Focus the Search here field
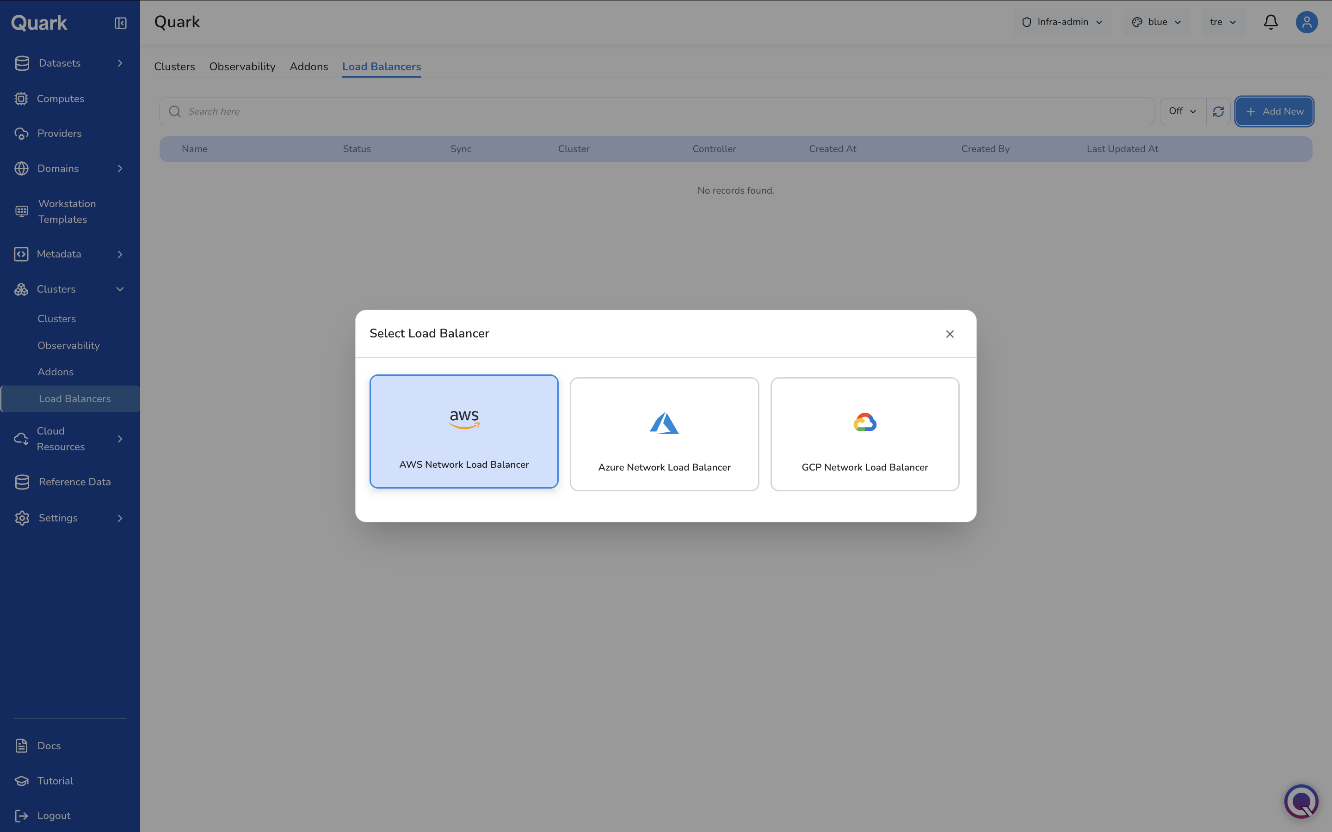Viewport: 1332px width, 832px height. 657,112
